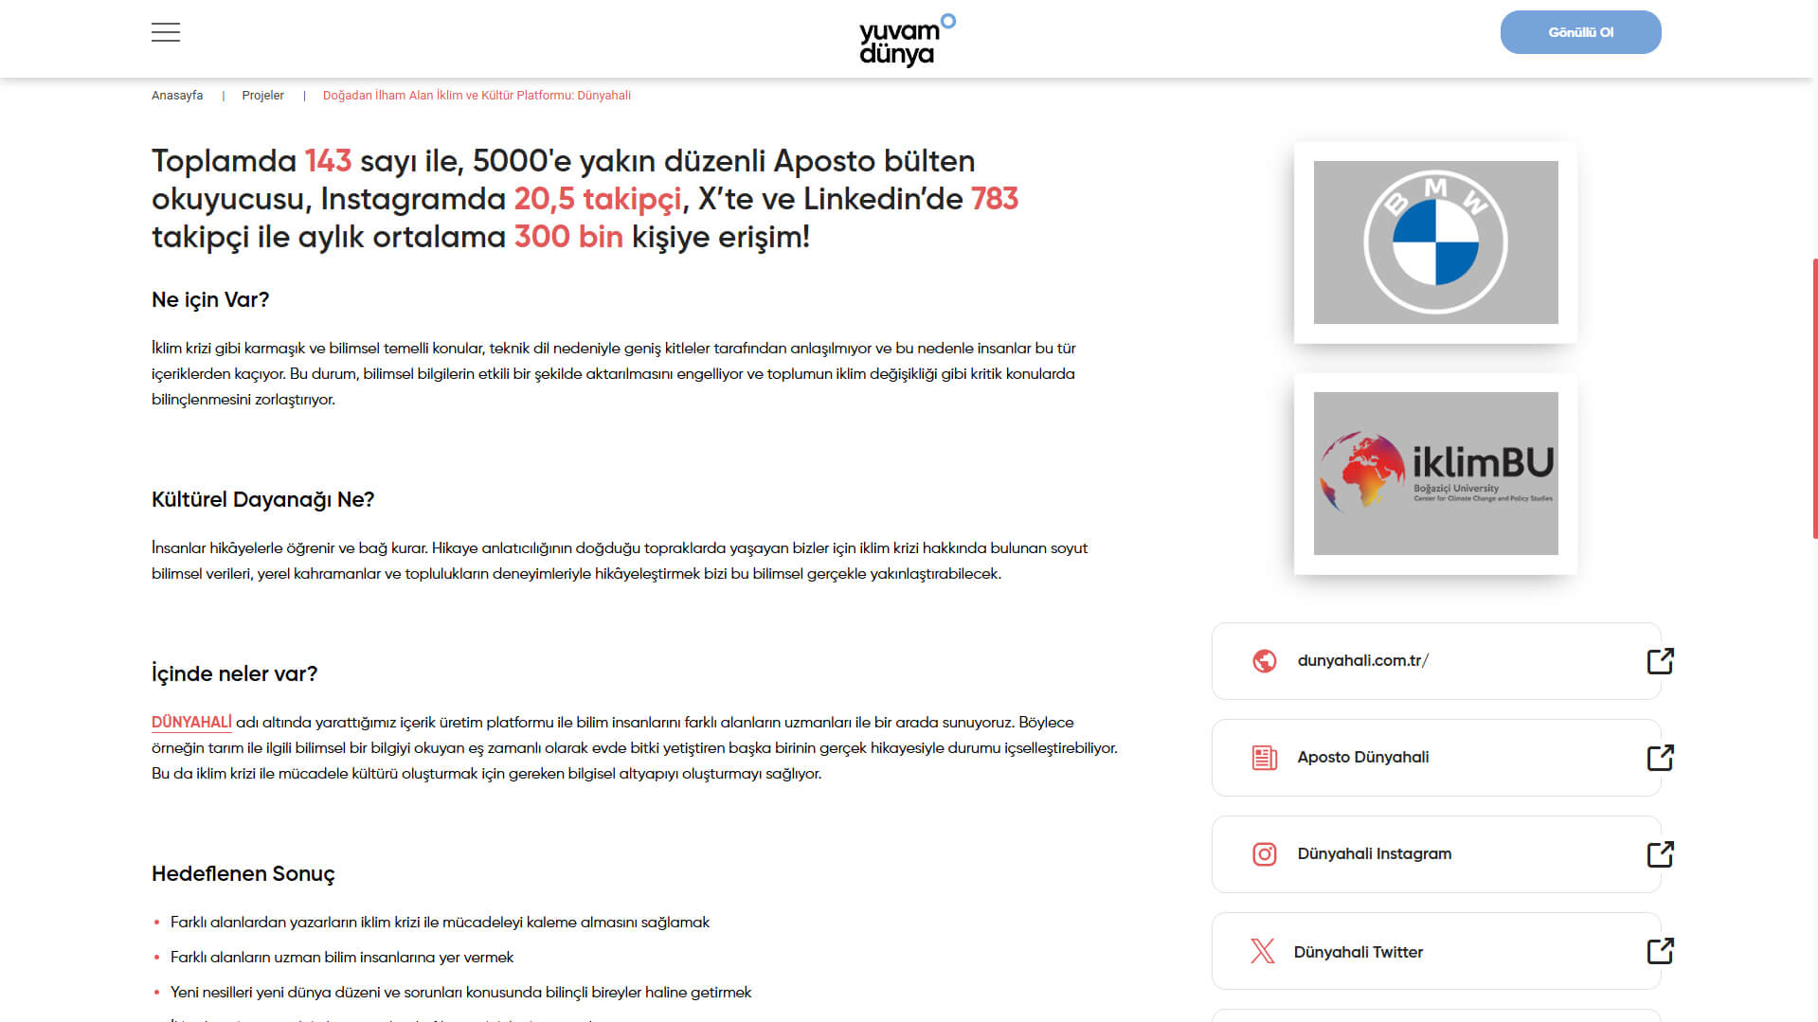Open external link arrow for Dünyahali Instagram
Image resolution: width=1818 pixels, height=1022 pixels.
[1660, 854]
